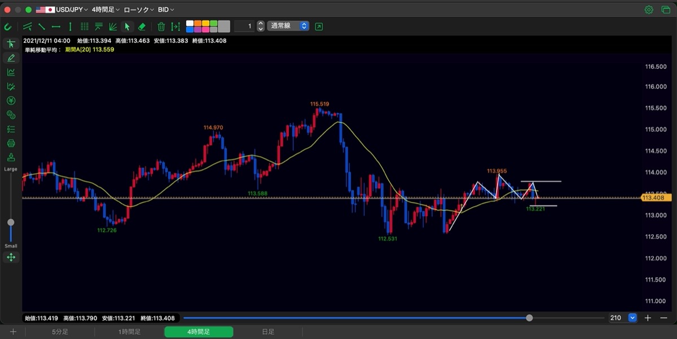Click the 期間A[20] moving average label
Screen dimensions: 677x339
point(90,50)
